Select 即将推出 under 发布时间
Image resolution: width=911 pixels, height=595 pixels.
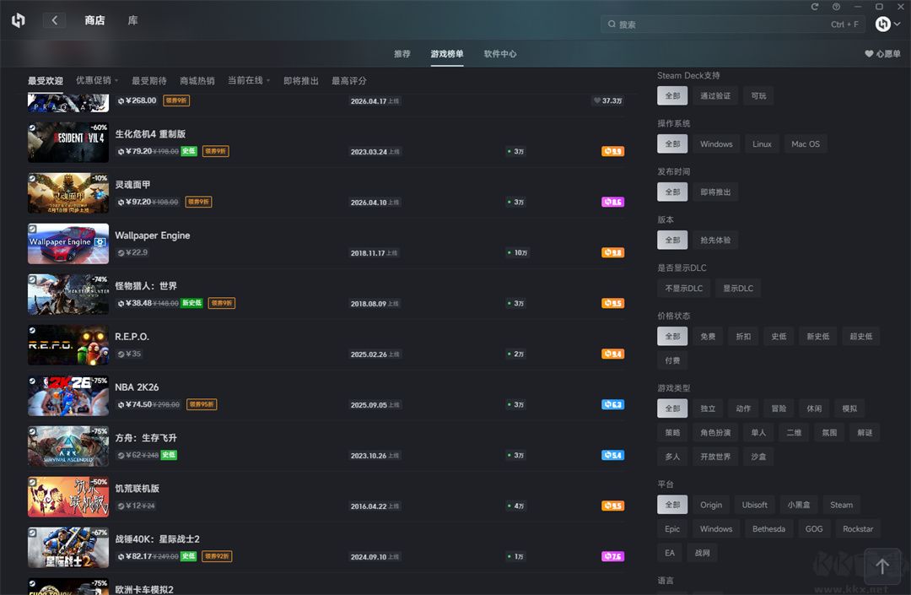[715, 192]
